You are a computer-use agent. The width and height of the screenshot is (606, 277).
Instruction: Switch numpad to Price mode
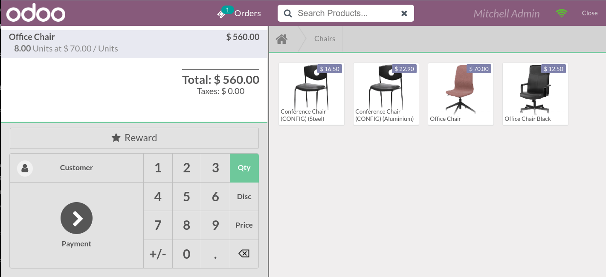point(244,225)
